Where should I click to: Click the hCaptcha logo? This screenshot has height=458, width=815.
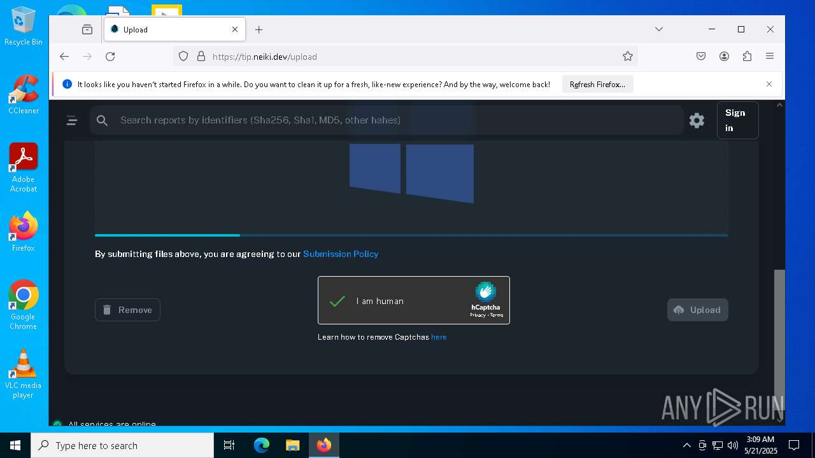[x=486, y=292]
